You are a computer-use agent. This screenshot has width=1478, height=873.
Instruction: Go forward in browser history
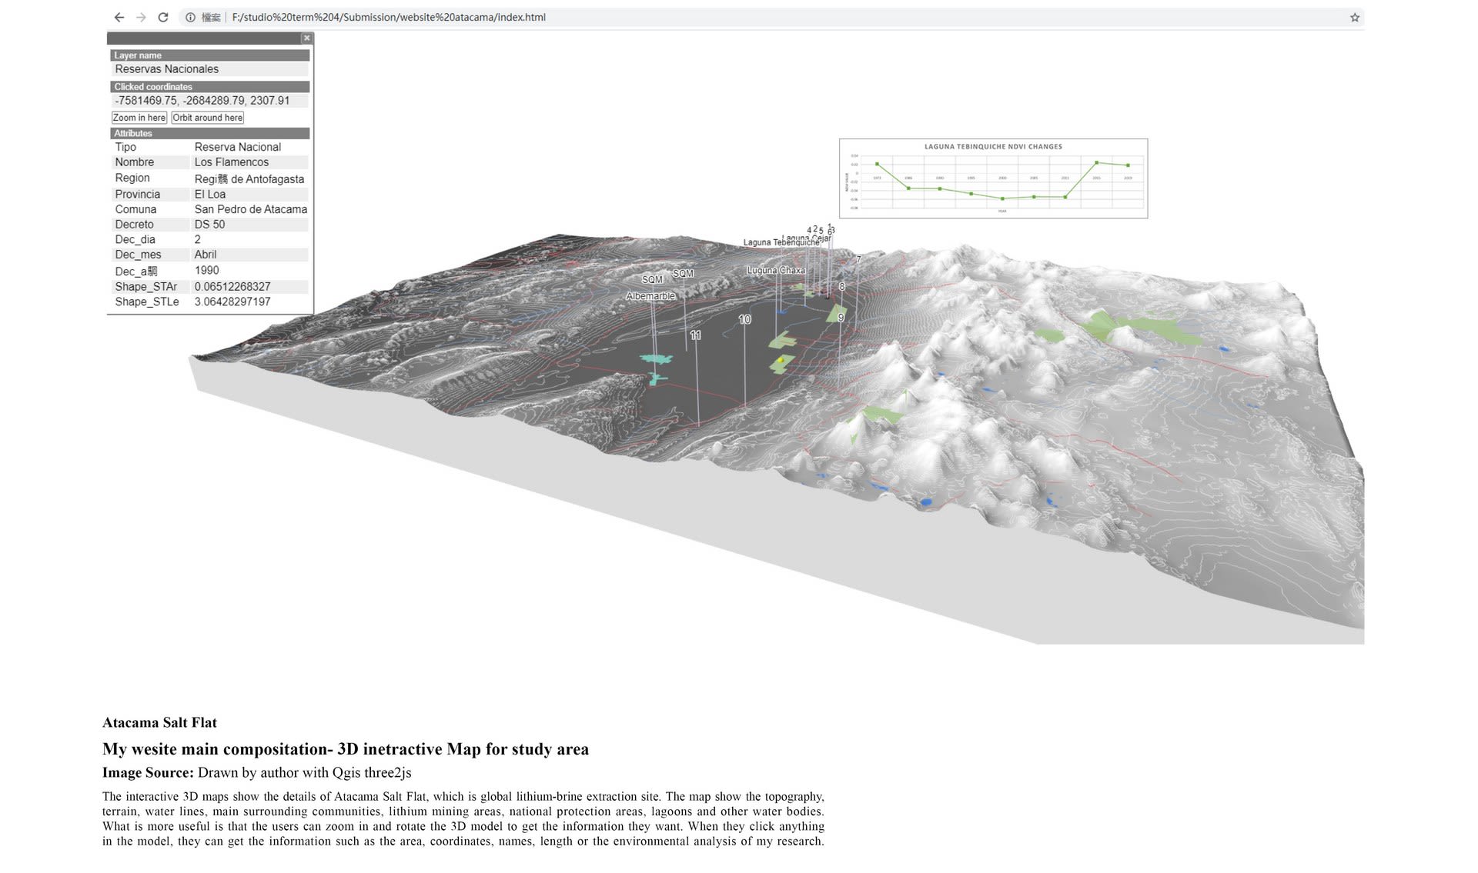[141, 17]
